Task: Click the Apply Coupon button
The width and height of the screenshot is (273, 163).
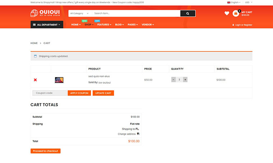Action: (79, 93)
